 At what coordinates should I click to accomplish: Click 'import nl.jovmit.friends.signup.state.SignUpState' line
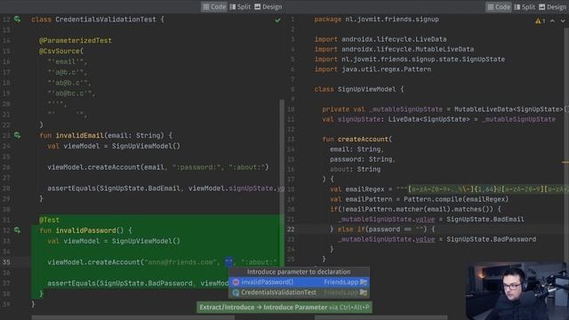(409, 60)
